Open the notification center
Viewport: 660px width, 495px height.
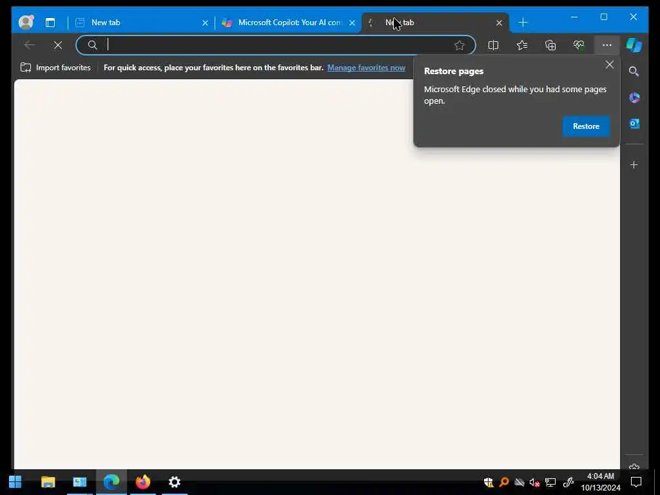click(x=636, y=482)
